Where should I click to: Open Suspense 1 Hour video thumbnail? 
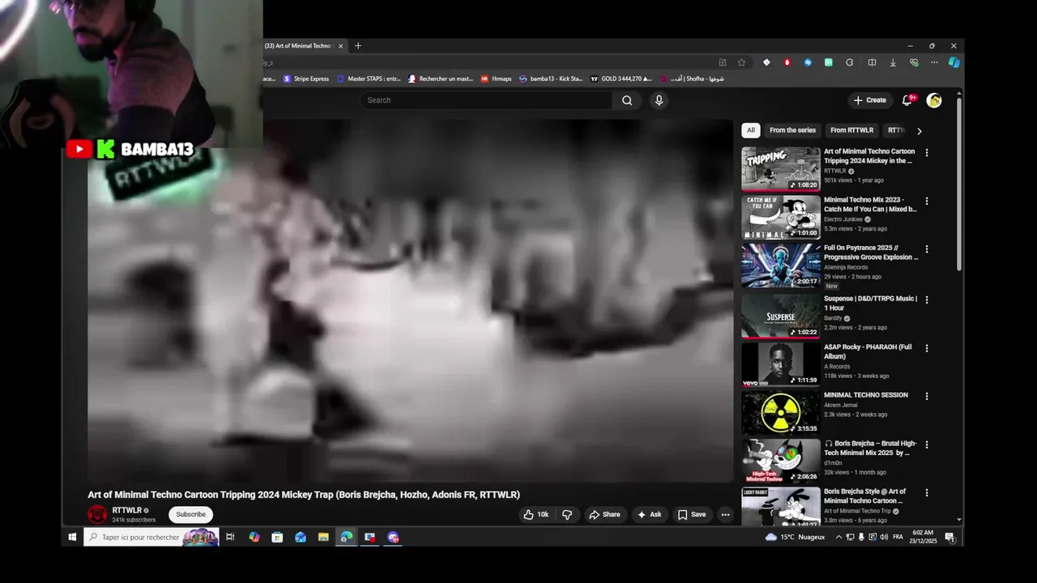pos(781,316)
